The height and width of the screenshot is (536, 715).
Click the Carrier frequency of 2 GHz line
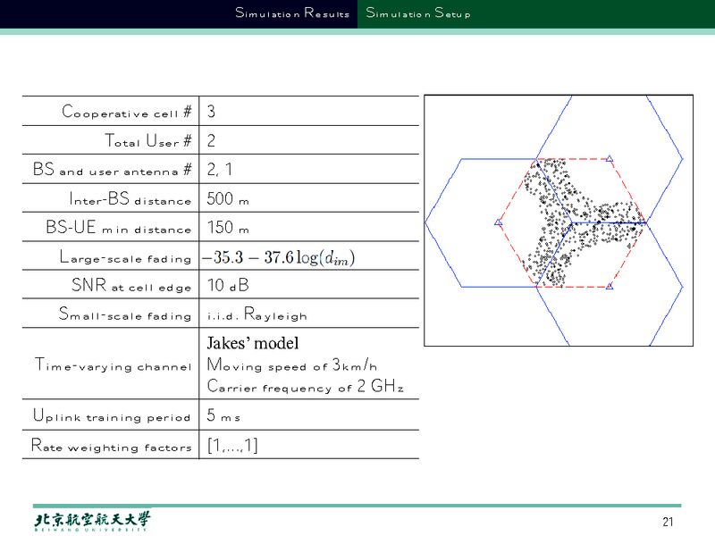pyautogui.click(x=305, y=387)
